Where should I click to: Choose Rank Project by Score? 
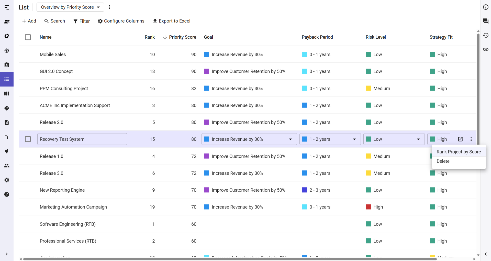click(459, 152)
